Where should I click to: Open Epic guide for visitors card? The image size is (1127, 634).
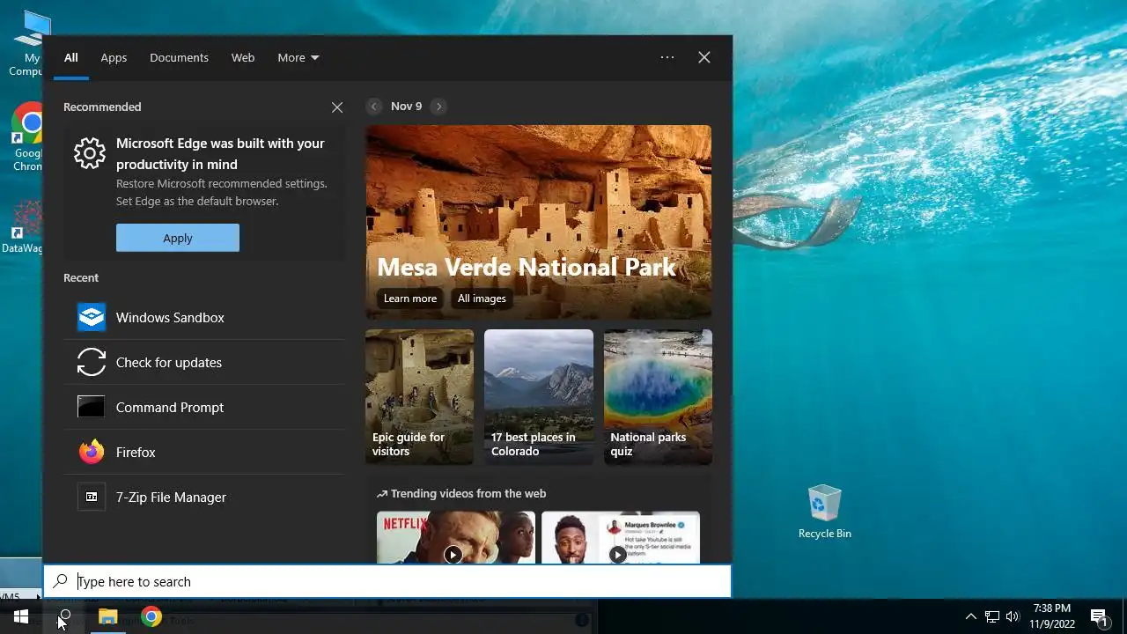(419, 397)
